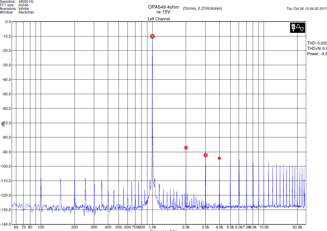327x231 pixels.
Task: Select the 2 kHz harmonic red marker
Action: [186, 148]
